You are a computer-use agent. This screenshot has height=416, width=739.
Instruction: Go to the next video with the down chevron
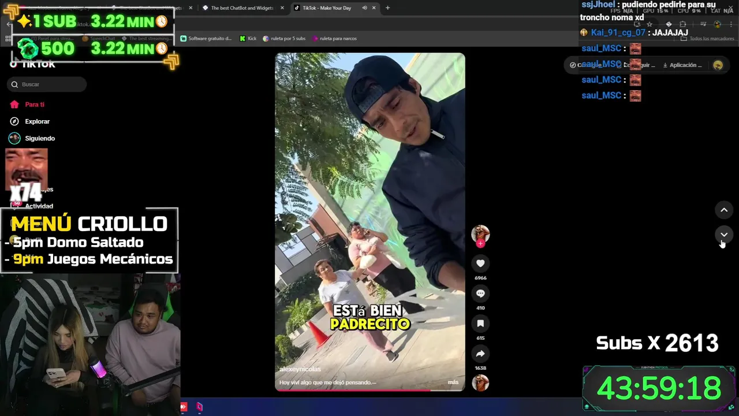click(724, 234)
